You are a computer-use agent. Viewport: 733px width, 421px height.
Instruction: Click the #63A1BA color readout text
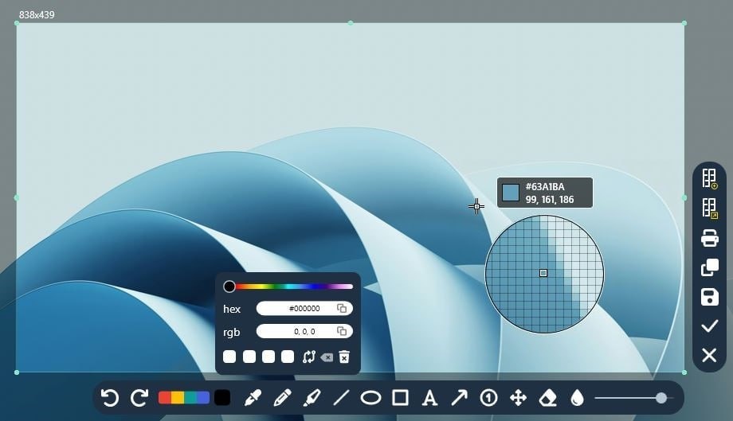[545, 187]
